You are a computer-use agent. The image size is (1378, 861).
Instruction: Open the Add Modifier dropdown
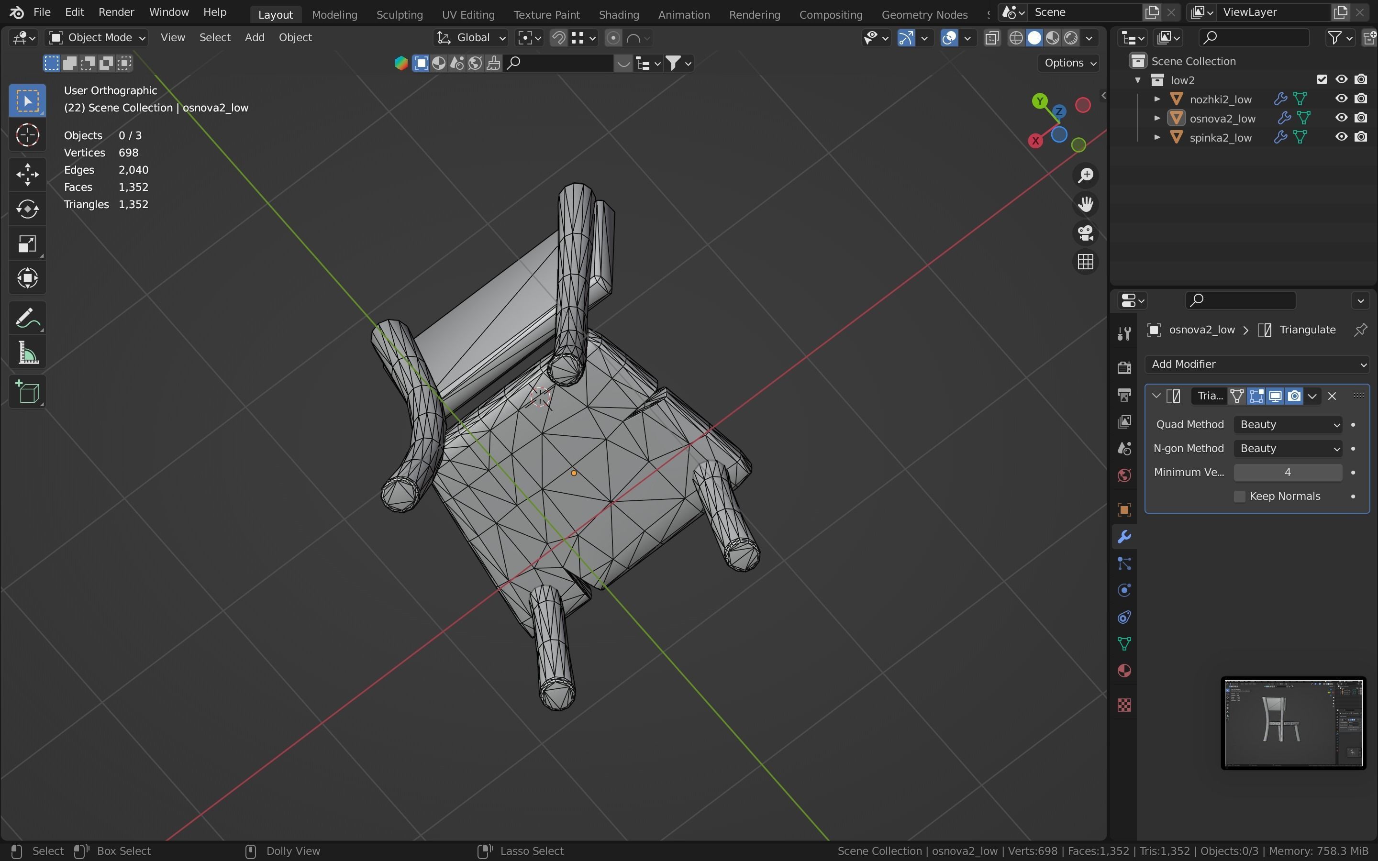pyautogui.click(x=1257, y=364)
